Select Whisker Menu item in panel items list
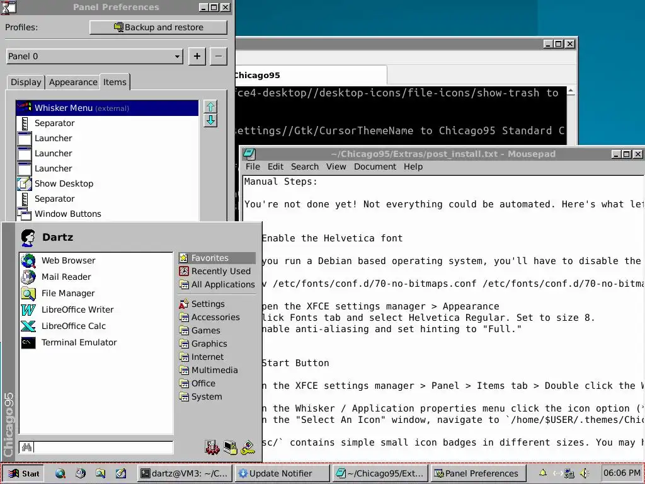The width and height of the screenshot is (645, 484). 107,108
